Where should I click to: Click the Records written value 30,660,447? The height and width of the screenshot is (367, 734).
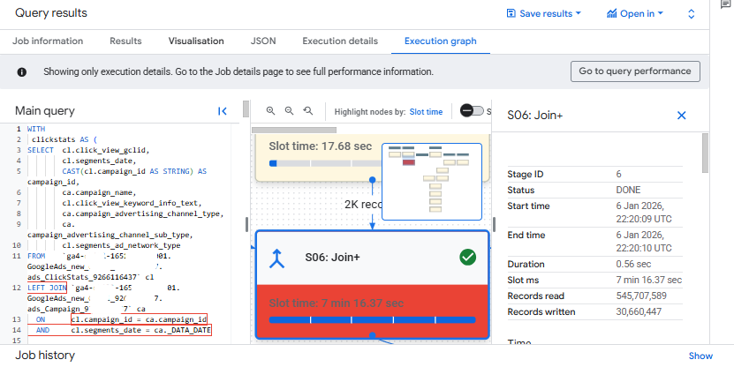click(639, 311)
